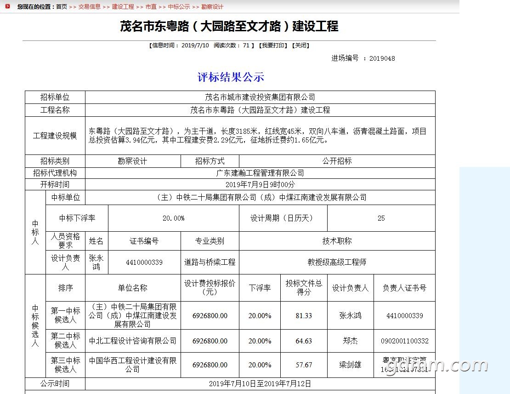Click the 专业类别 column header
The height and width of the screenshot is (394, 510).
click(x=210, y=241)
